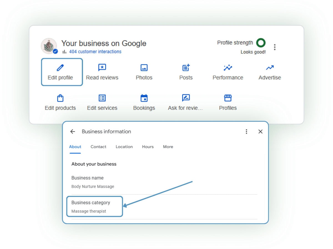Click the Edit profile label

tap(60, 77)
